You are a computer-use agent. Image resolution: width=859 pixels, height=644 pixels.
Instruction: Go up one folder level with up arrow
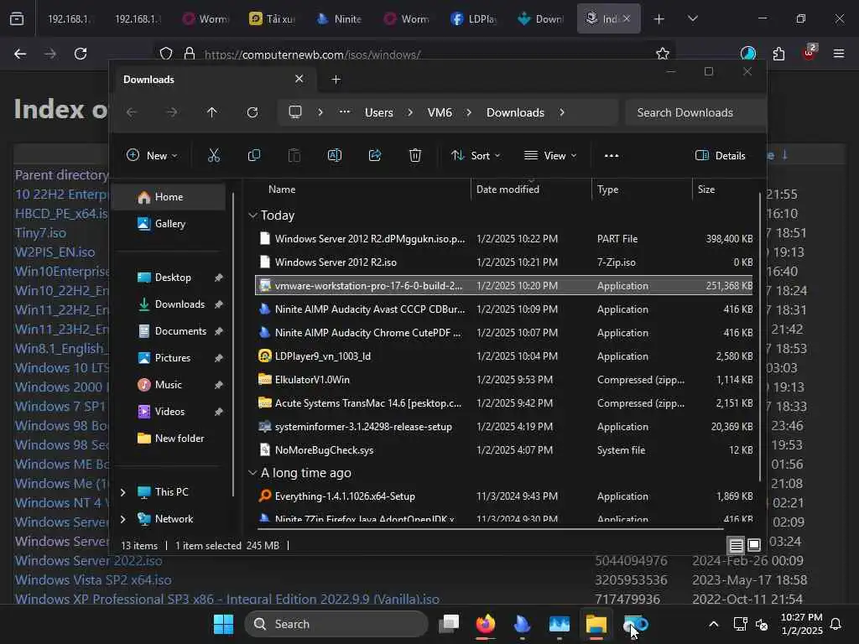point(212,112)
